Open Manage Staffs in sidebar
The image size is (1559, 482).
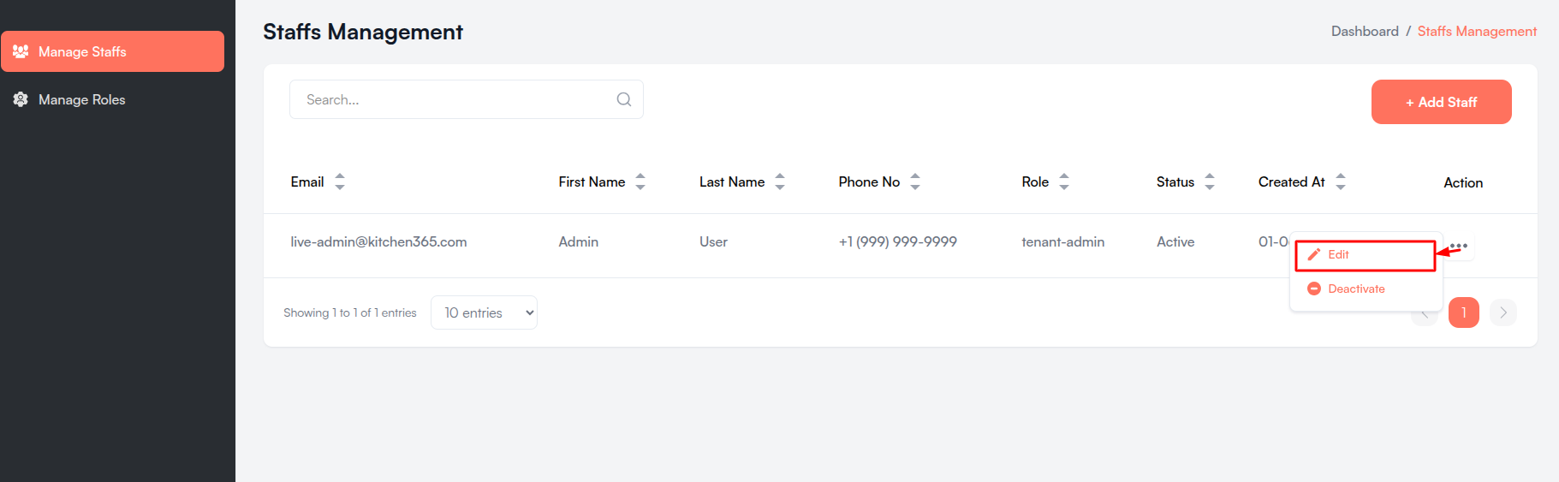pos(112,51)
